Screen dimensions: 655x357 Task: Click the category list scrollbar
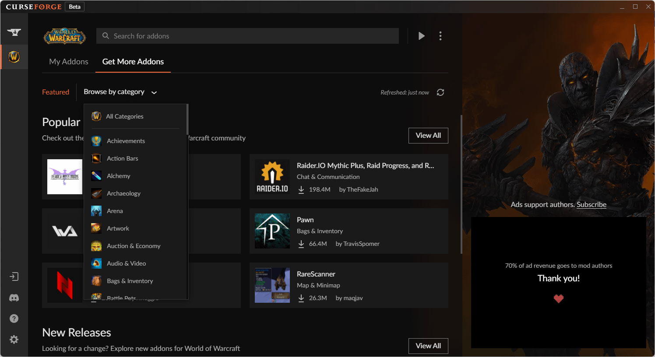[187, 119]
